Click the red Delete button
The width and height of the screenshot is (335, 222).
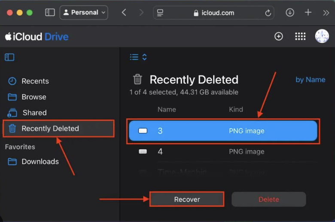(269, 199)
